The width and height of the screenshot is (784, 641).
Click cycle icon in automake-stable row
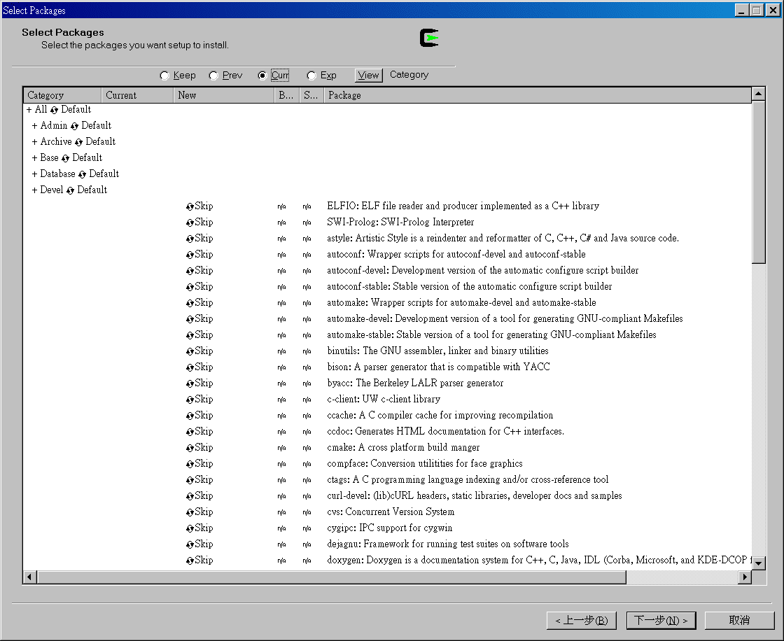[x=190, y=335]
